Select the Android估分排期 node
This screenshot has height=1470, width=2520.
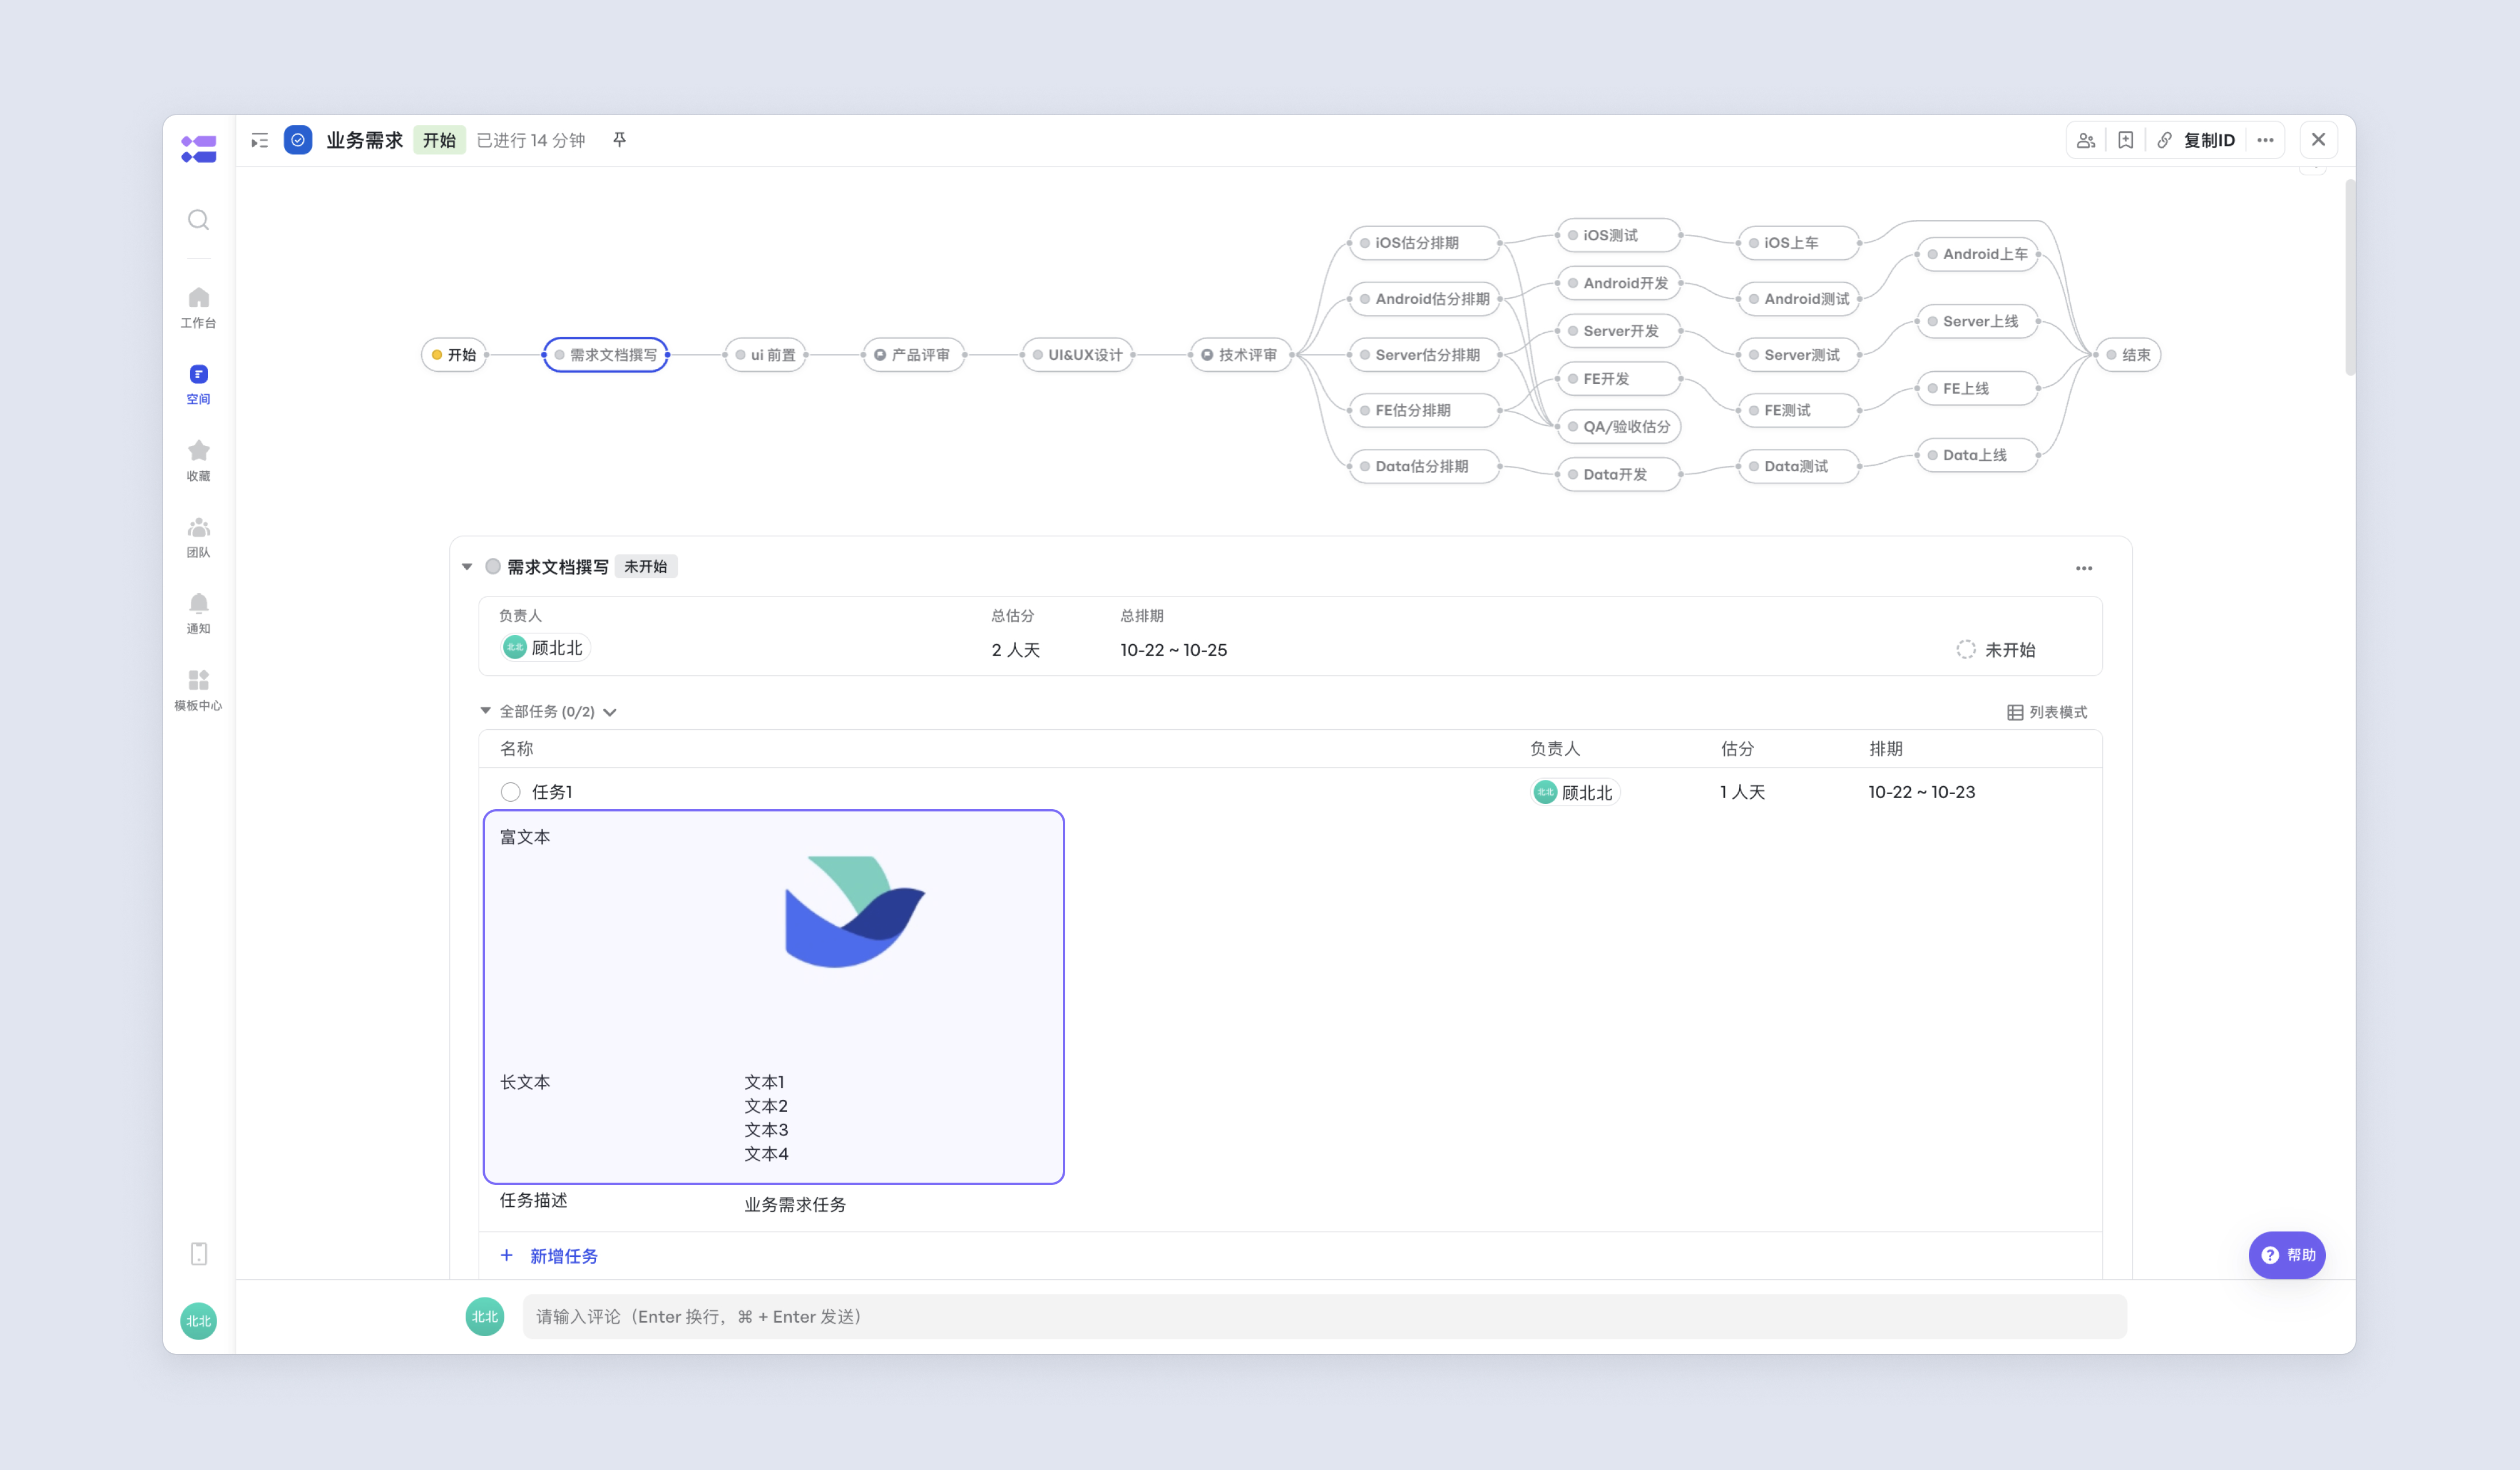point(1424,299)
